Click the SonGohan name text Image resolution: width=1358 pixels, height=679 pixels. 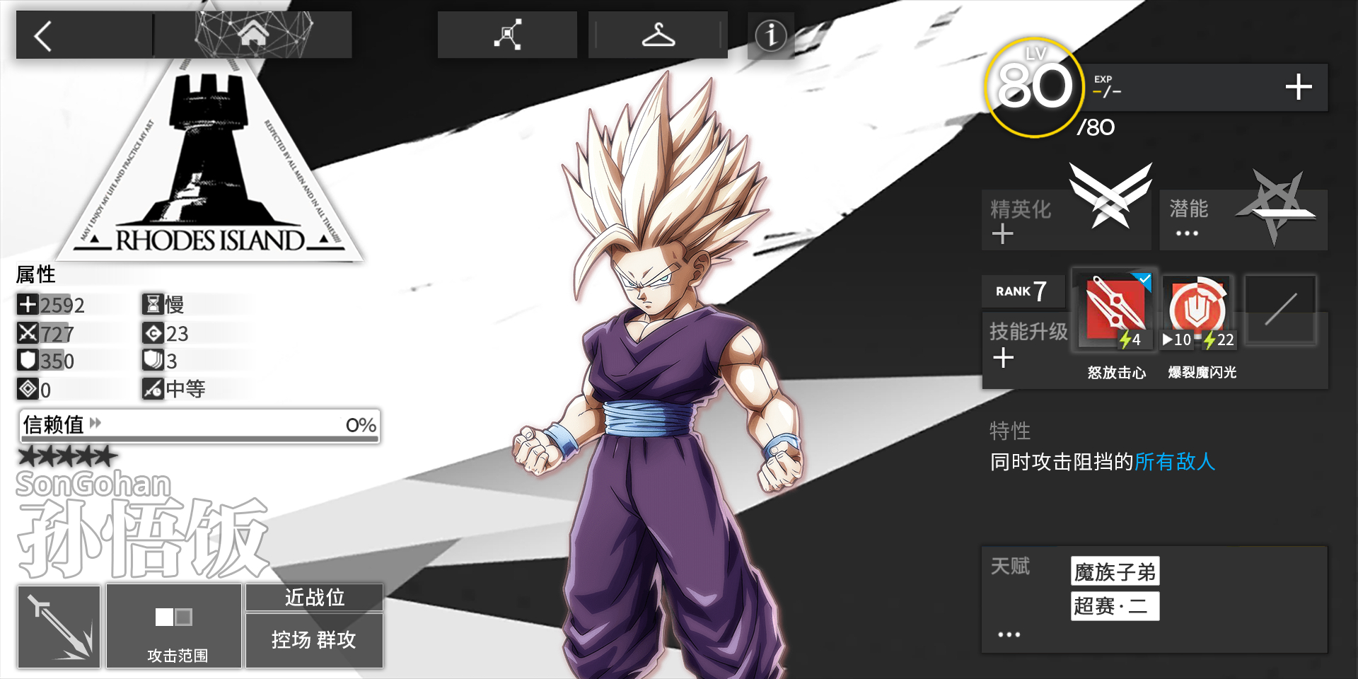pyautogui.click(x=93, y=484)
